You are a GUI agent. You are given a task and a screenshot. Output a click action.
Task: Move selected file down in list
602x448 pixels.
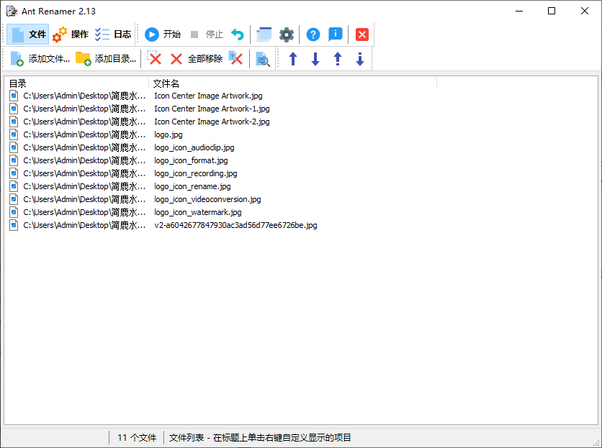(x=315, y=58)
